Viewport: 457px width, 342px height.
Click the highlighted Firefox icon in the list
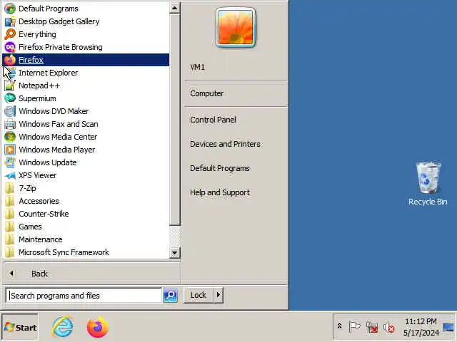10,60
